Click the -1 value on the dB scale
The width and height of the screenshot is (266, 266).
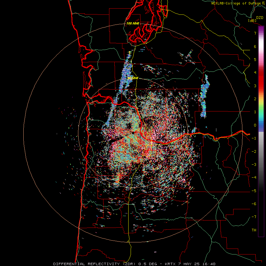pyautogui.click(x=254, y=138)
